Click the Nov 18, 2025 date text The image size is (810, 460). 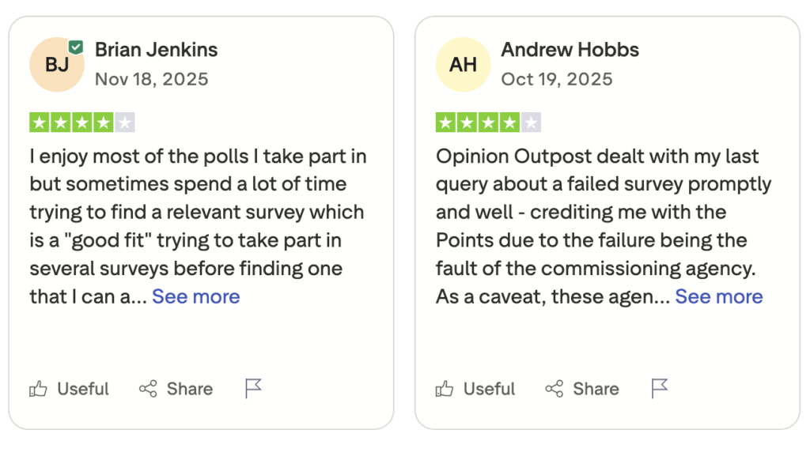pyautogui.click(x=151, y=79)
